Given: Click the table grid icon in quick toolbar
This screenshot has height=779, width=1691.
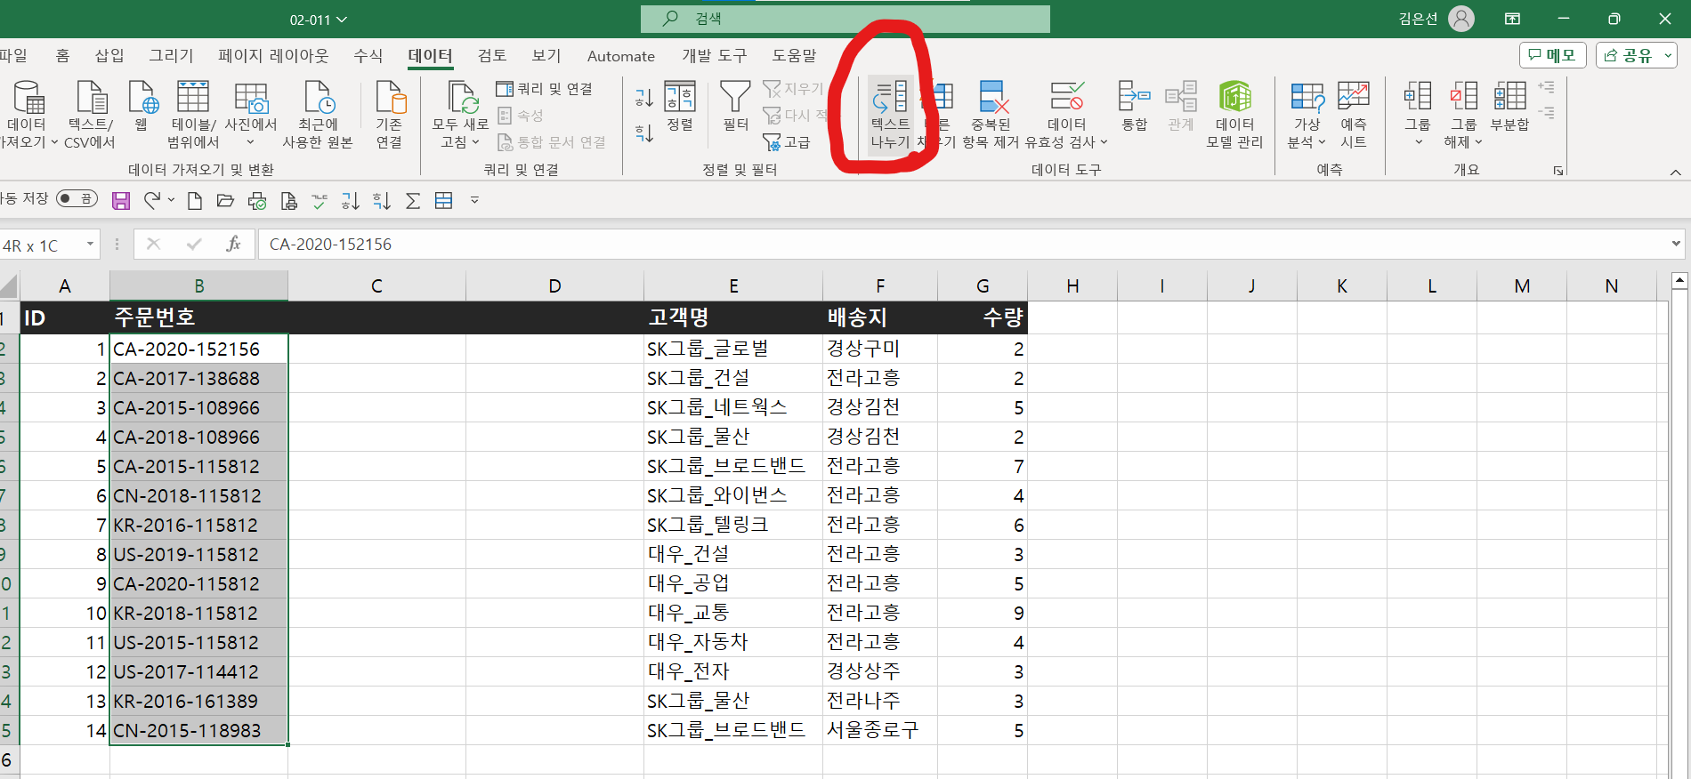Looking at the screenshot, I should pyautogui.click(x=444, y=201).
